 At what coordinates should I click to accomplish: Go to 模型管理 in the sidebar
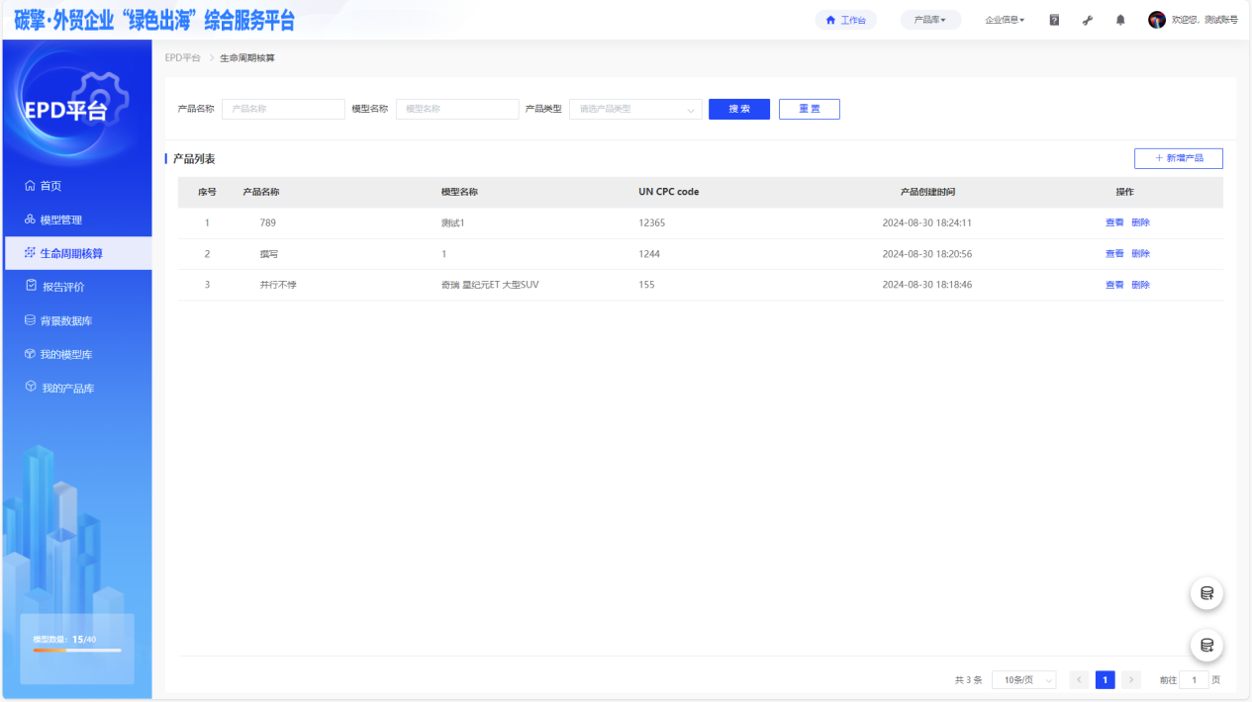click(x=60, y=219)
